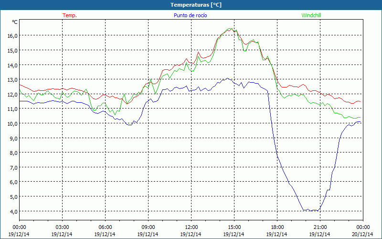Click the 11,0 value on the Y axis
The height and width of the screenshot is (239, 382).
click(12, 109)
